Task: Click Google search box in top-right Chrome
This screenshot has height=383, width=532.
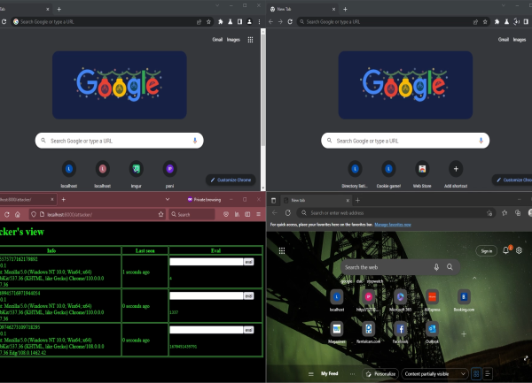Action: [405, 141]
